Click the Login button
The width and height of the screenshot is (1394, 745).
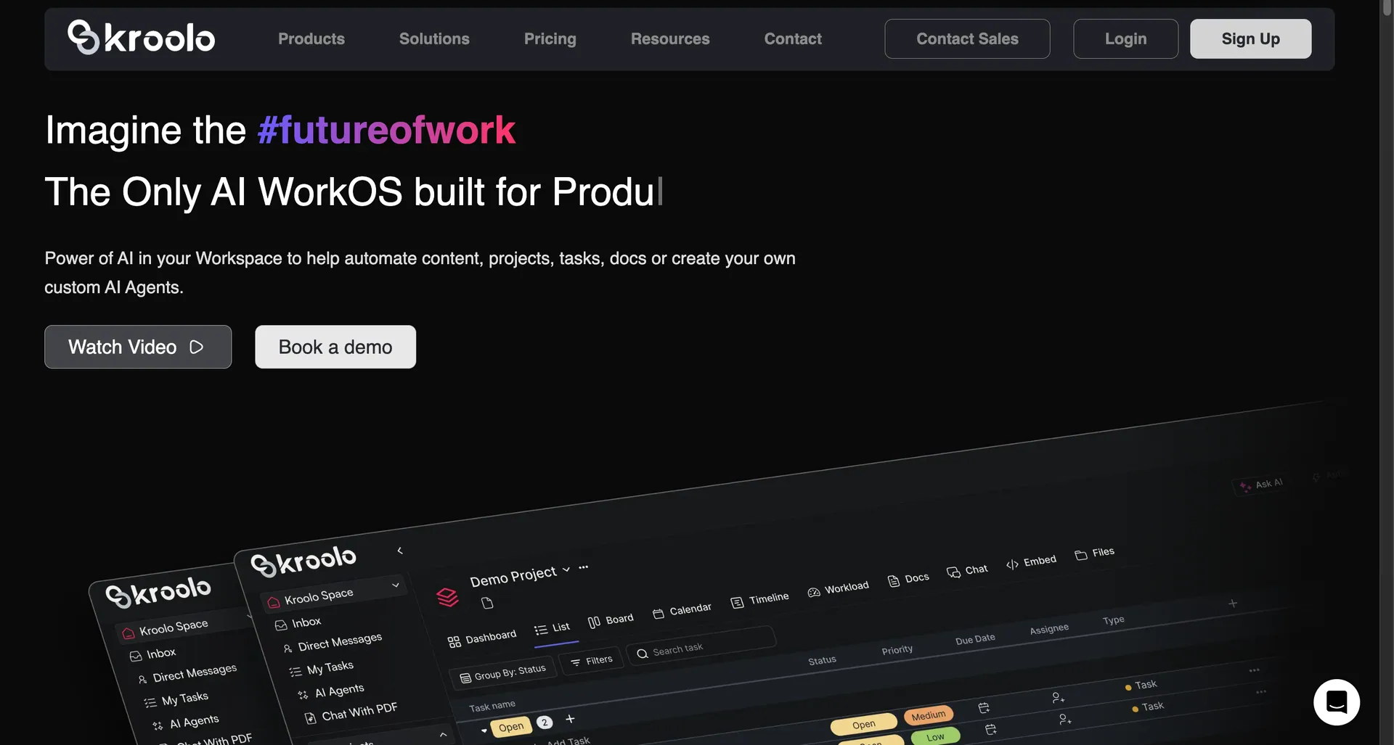point(1125,39)
